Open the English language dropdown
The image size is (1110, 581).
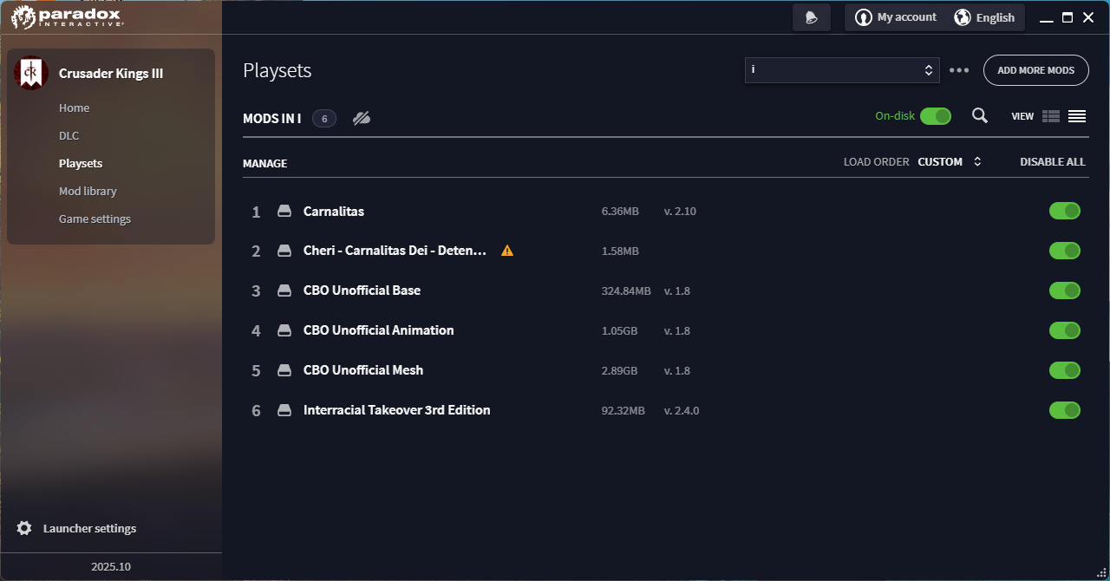tap(984, 17)
